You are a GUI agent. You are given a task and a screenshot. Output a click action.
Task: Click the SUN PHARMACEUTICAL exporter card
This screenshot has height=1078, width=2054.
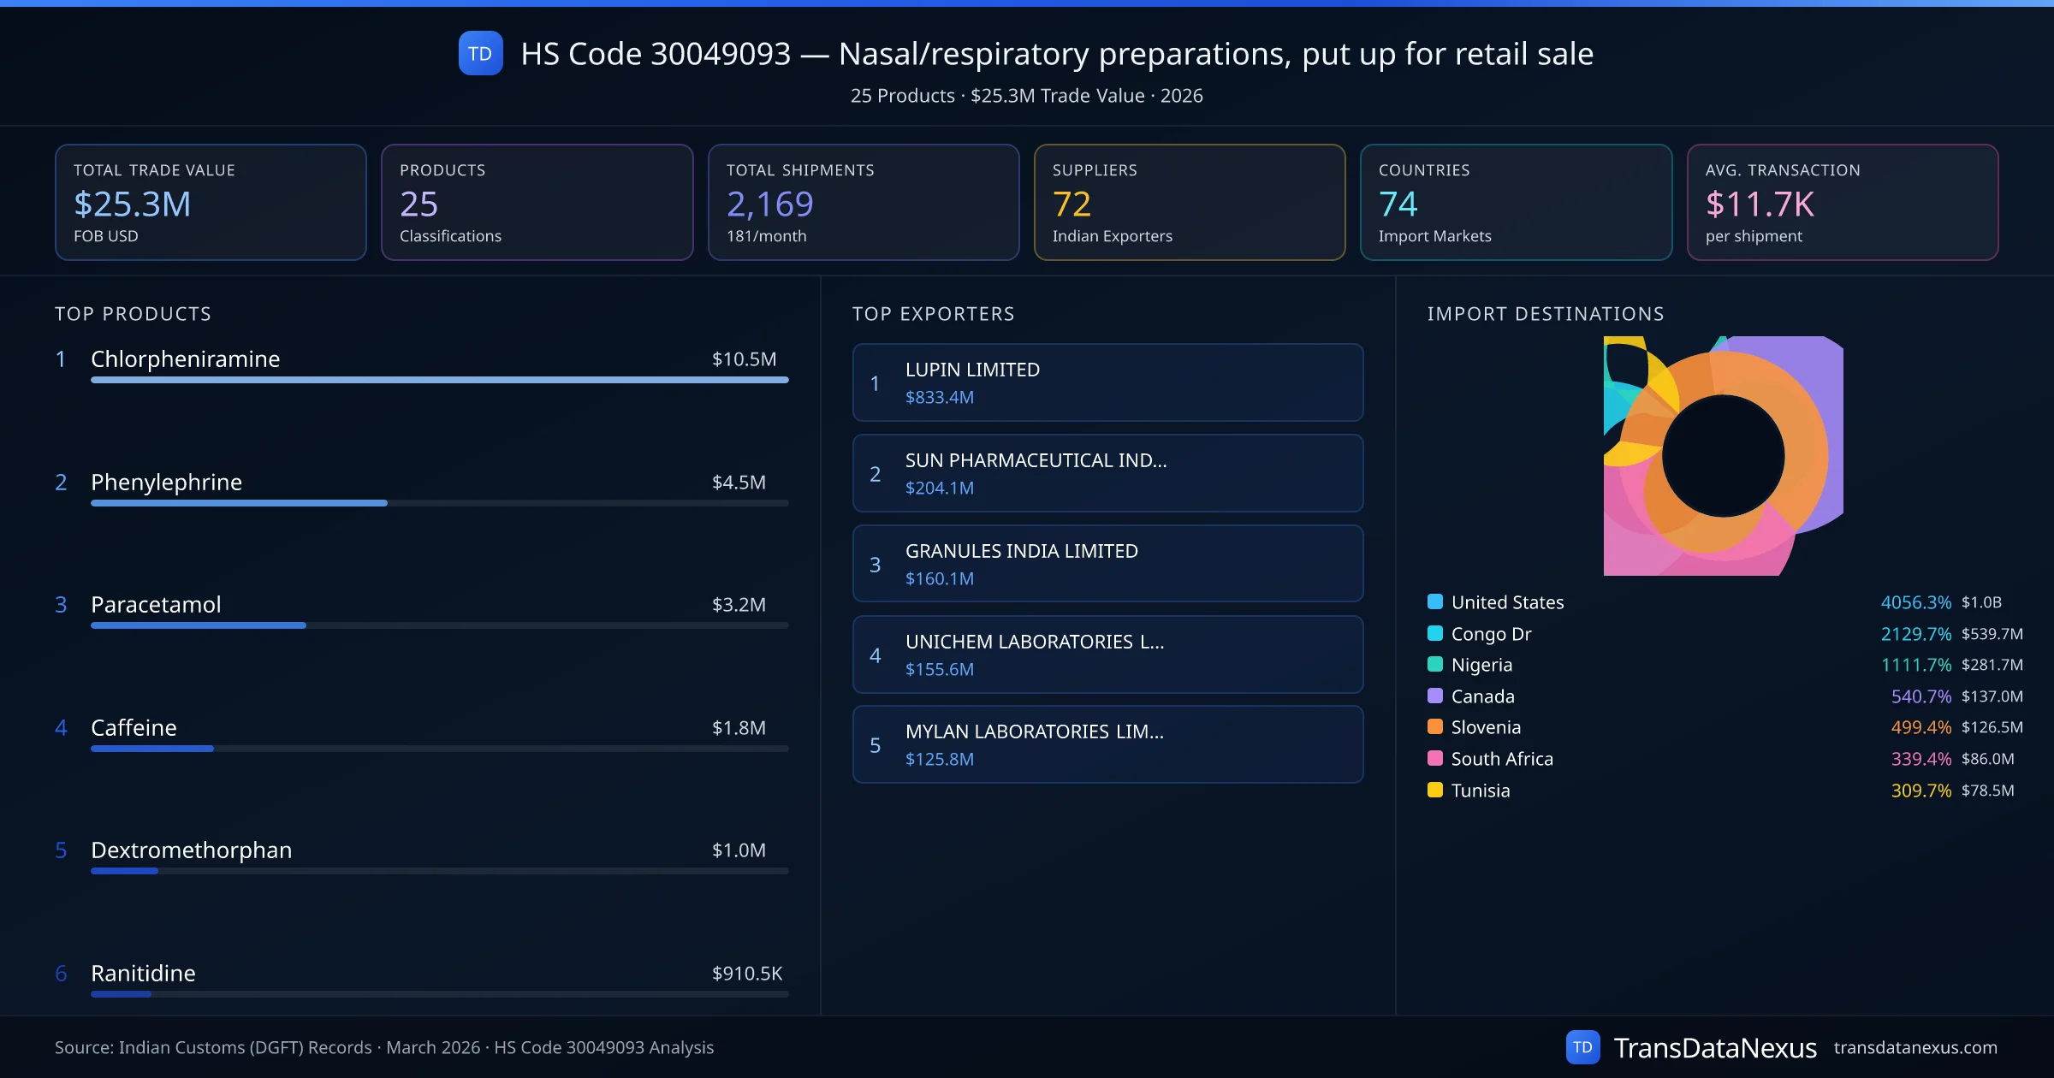pyautogui.click(x=1107, y=473)
